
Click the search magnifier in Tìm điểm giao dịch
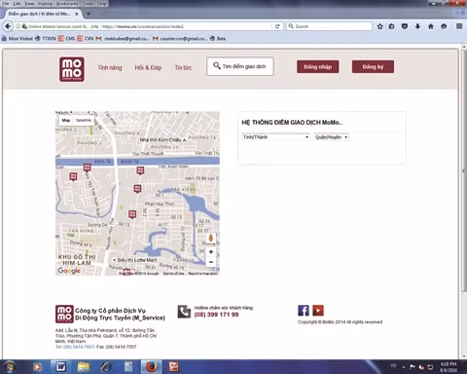pos(217,66)
